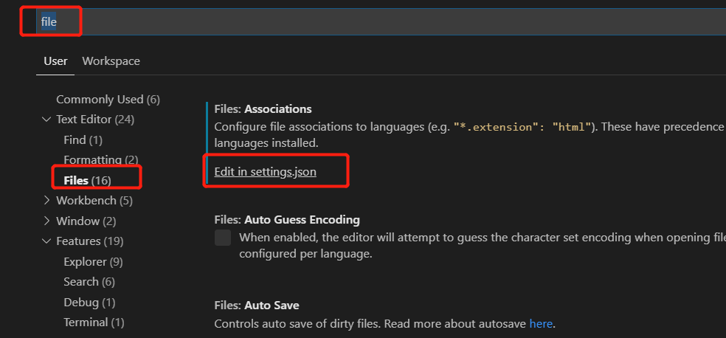Click the Files: Auto Save setting title
The image size is (726, 338).
(256, 306)
